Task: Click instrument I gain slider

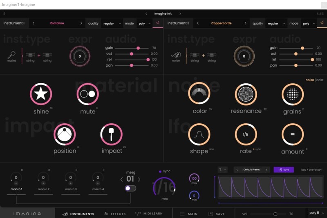Action: coord(132,48)
